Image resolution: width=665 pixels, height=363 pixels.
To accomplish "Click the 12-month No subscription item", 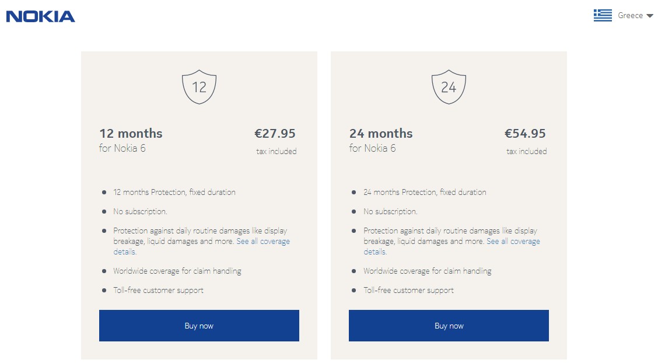I will 140,212.
